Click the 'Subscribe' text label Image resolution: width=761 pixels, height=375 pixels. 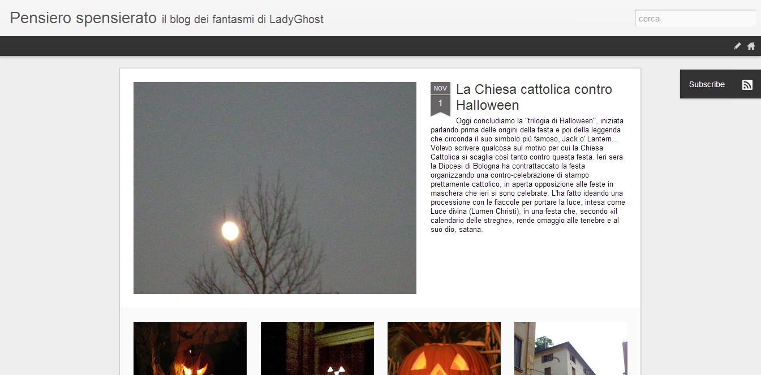[x=707, y=84]
